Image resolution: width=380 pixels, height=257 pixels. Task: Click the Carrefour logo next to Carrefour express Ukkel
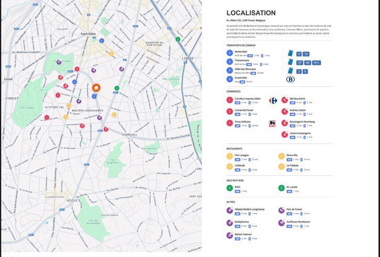click(273, 101)
